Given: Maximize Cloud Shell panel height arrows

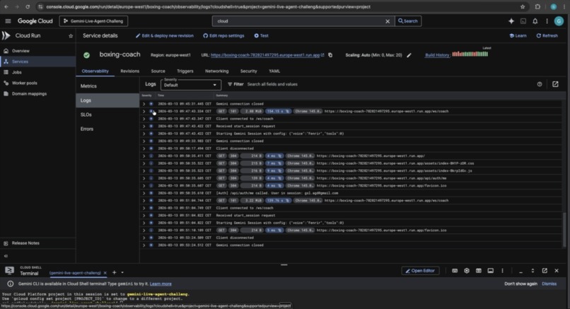Looking at the screenshot, I should (533, 271).
